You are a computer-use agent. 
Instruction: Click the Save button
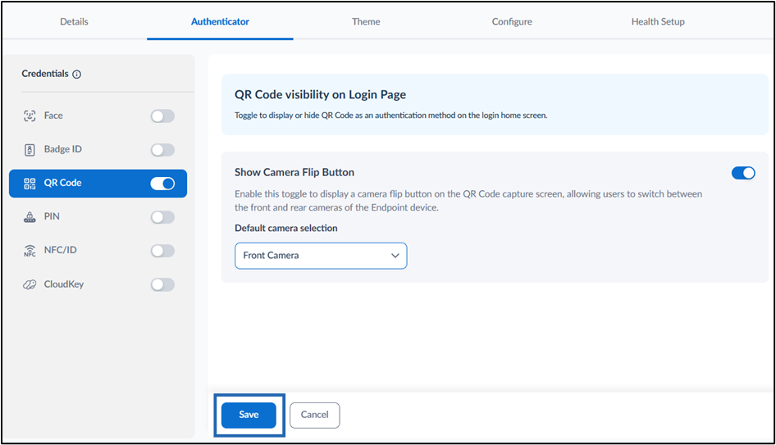click(249, 415)
